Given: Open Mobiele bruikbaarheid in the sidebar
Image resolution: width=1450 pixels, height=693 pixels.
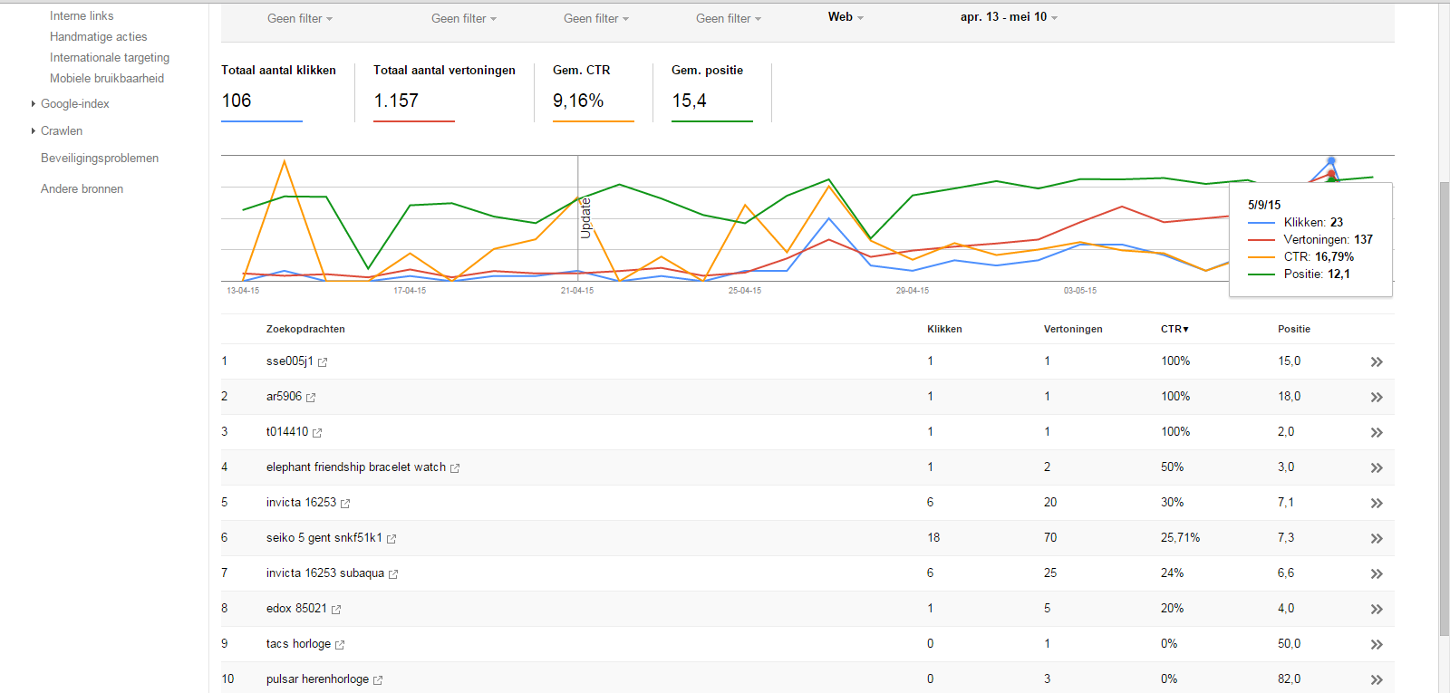Looking at the screenshot, I should (x=107, y=79).
